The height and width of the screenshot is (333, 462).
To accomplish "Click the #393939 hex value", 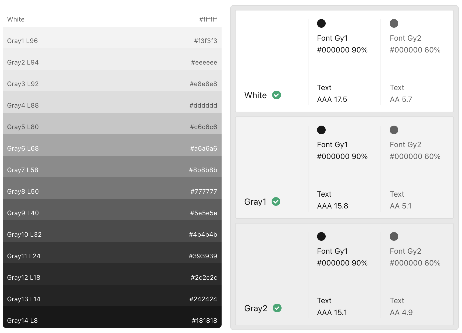I will pos(203,256).
